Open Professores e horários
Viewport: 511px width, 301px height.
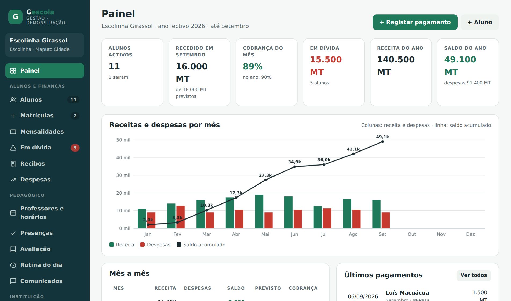point(45,213)
